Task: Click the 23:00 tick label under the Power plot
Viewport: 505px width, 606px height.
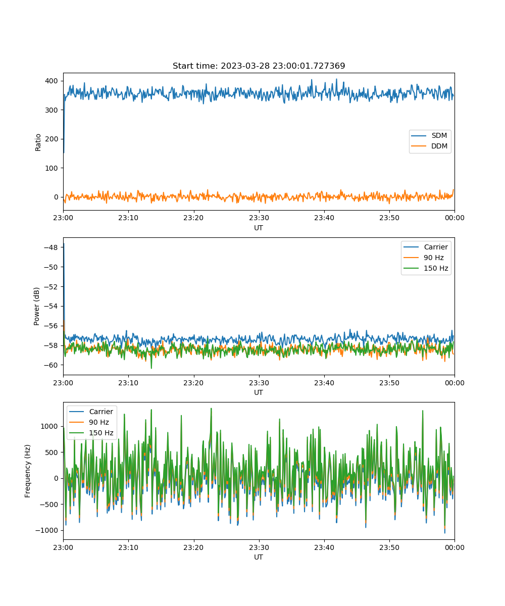Action: [x=63, y=382]
